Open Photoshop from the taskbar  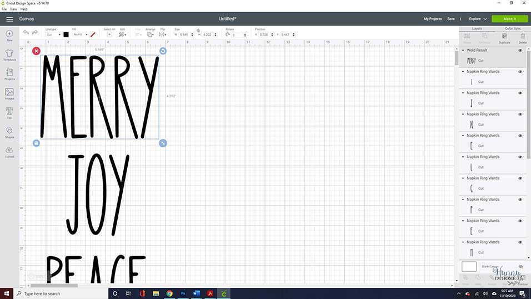point(183,293)
